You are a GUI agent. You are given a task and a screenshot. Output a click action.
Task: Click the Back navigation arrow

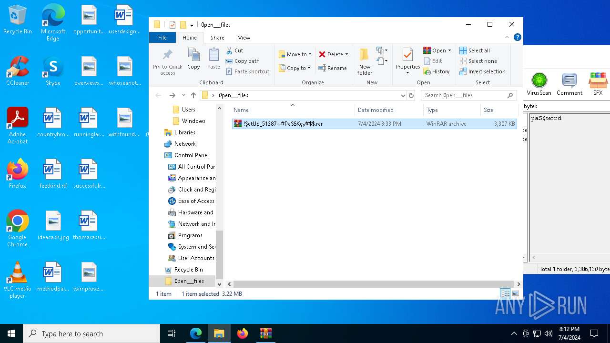coord(159,95)
